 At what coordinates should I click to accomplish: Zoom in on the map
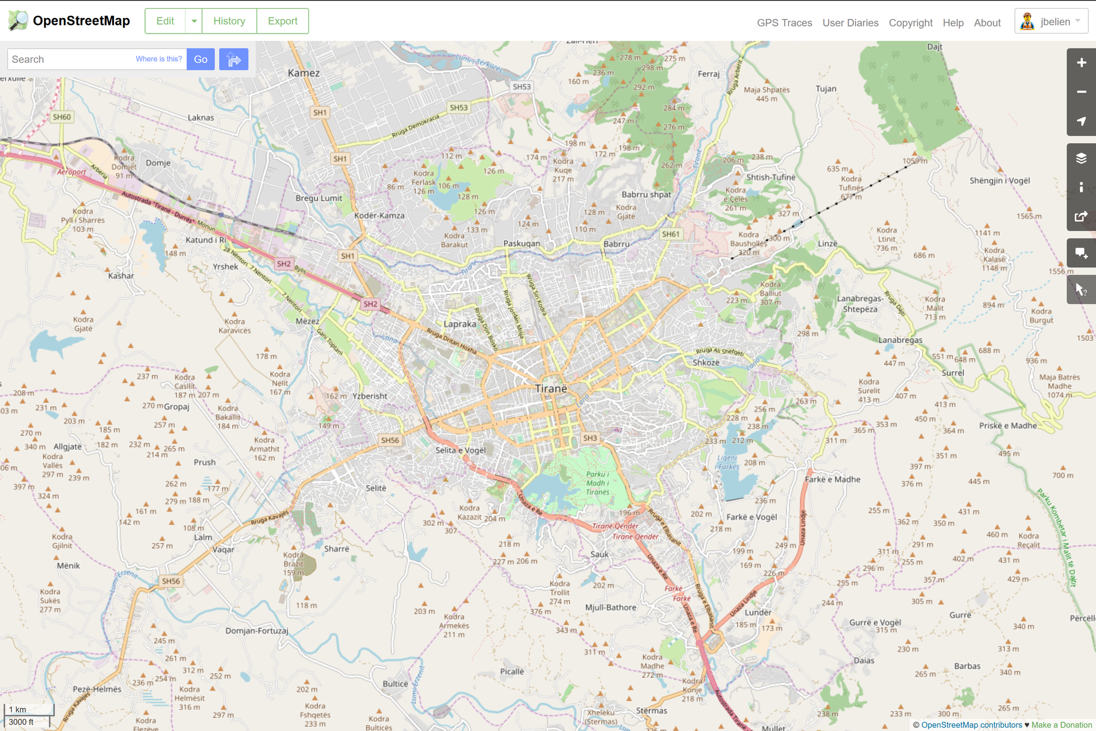pos(1081,63)
